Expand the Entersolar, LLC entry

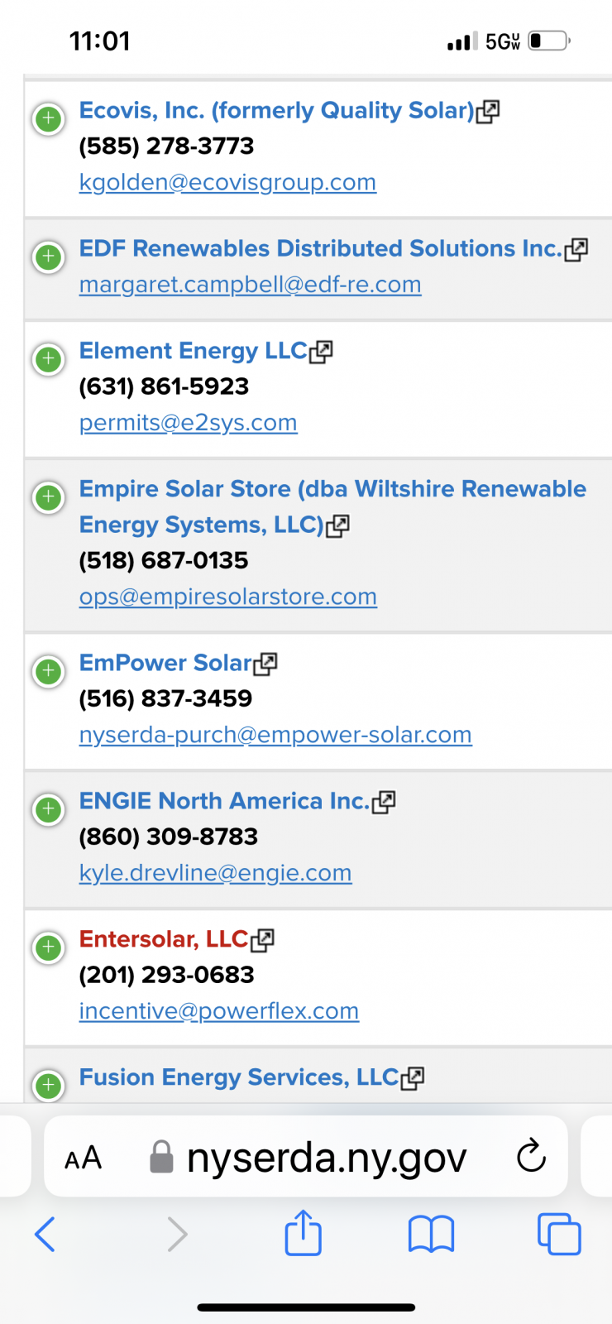click(x=48, y=947)
